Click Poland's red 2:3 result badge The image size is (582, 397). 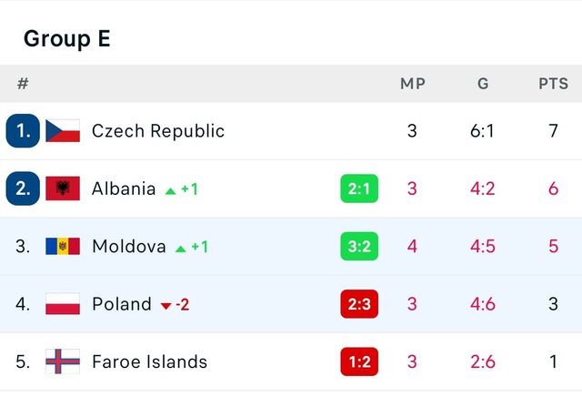point(359,304)
